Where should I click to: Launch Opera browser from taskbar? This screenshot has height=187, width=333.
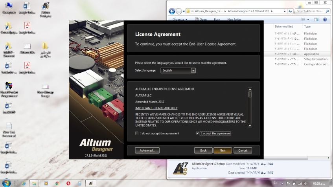pos(68,183)
